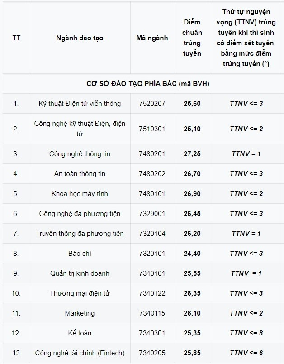Click the "Ngành đào tạo" column header
Screen dimensions: 284x364
click(x=80, y=38)
